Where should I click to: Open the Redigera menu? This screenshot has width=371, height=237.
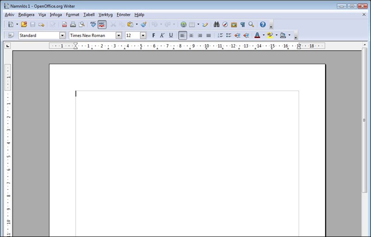click(x=26, y=15)
